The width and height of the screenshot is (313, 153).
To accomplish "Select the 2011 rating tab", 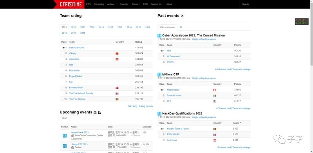I will coord(83,33).
